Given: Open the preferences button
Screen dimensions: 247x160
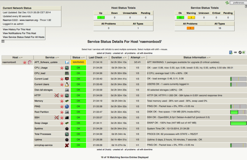Looking at the screenshot, I should click(238, 2).
